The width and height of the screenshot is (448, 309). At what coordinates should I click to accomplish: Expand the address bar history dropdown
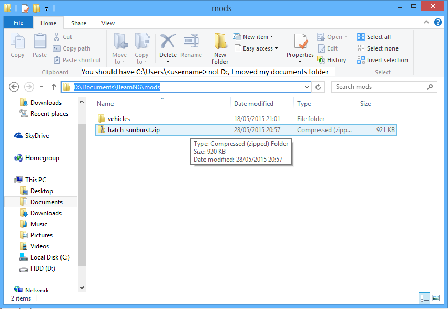(307, 87)
